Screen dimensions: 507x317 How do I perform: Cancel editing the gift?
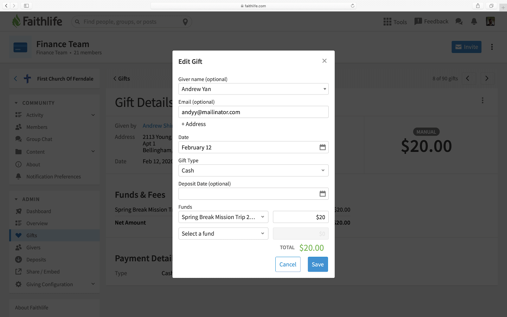pos(288,264)
